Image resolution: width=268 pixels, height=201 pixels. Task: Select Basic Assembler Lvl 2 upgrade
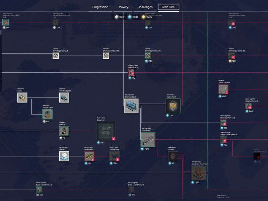(39, 190)
